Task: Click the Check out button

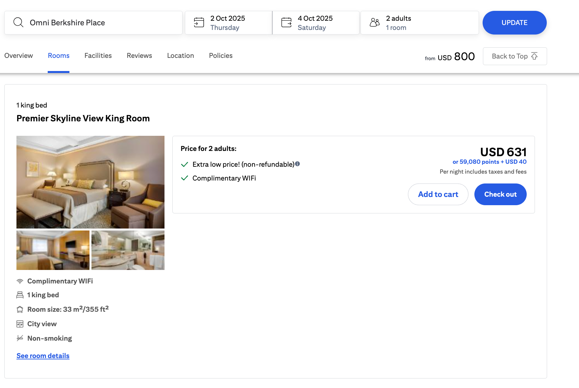Action: (500, 194)
